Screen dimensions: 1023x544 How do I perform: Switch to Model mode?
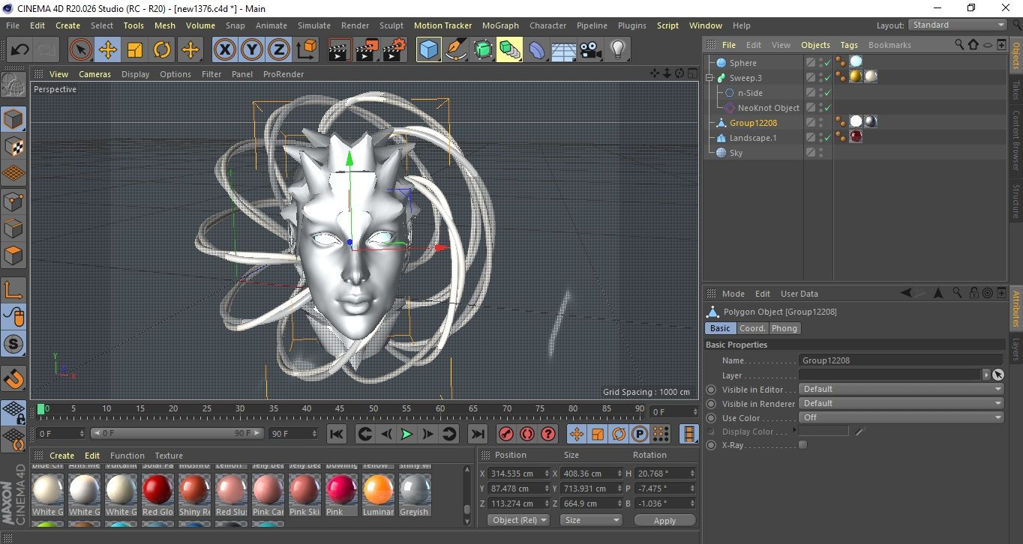(13, 118)
